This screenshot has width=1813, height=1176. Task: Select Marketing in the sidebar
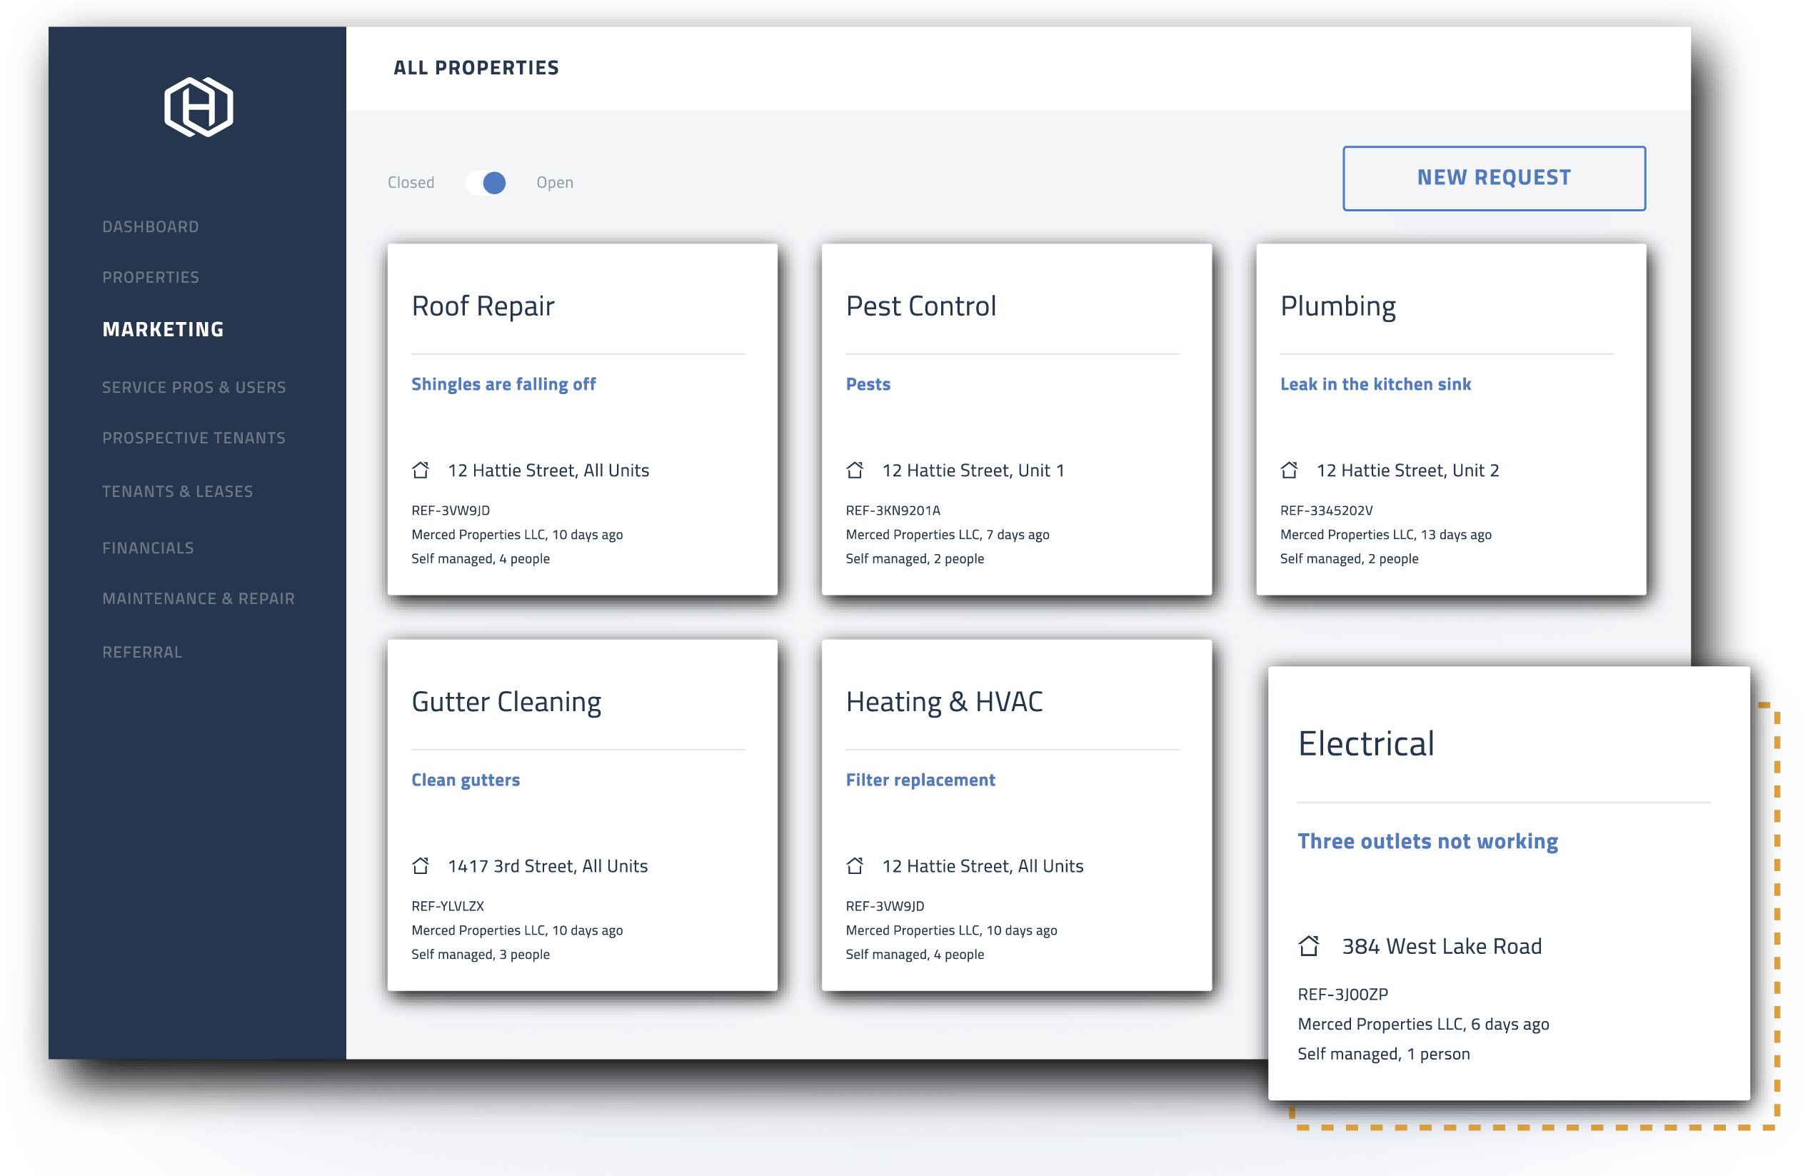click(162, 329)
